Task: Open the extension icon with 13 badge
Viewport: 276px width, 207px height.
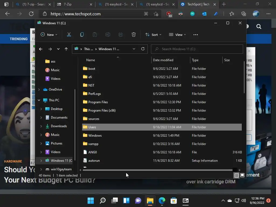Action: tap(169, 14)
